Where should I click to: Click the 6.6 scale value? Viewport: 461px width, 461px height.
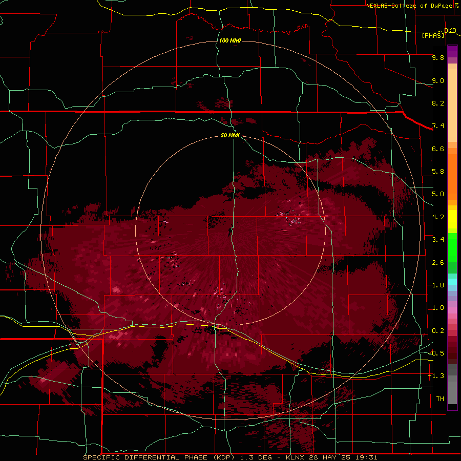(438, 149)
